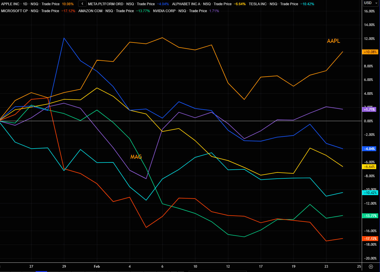Collapse the legend with the left chevron
Viewport: 380px width, 272px height.
click(x=82, y=4)
